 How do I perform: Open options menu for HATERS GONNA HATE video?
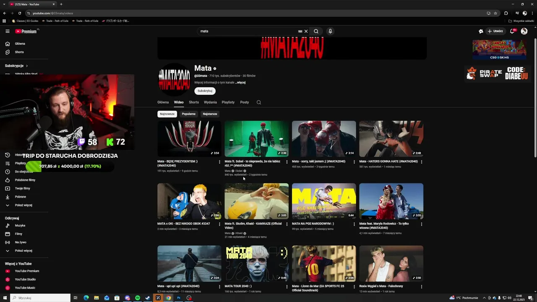pos(421,161)
